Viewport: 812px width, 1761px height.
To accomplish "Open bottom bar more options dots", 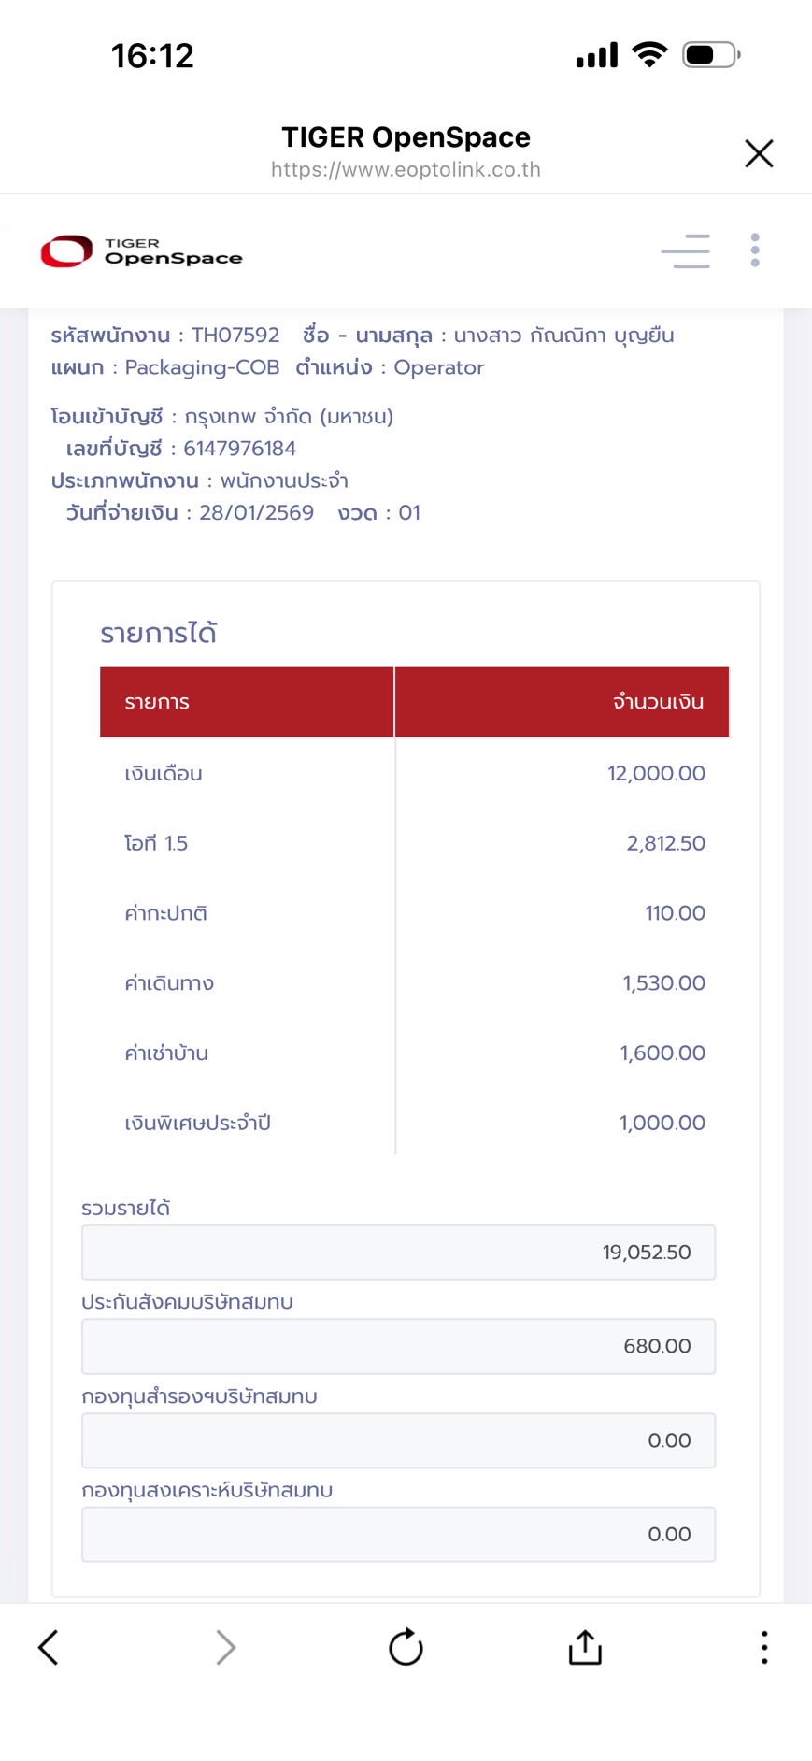I will pyautogui.click(x=764, y=1647).
